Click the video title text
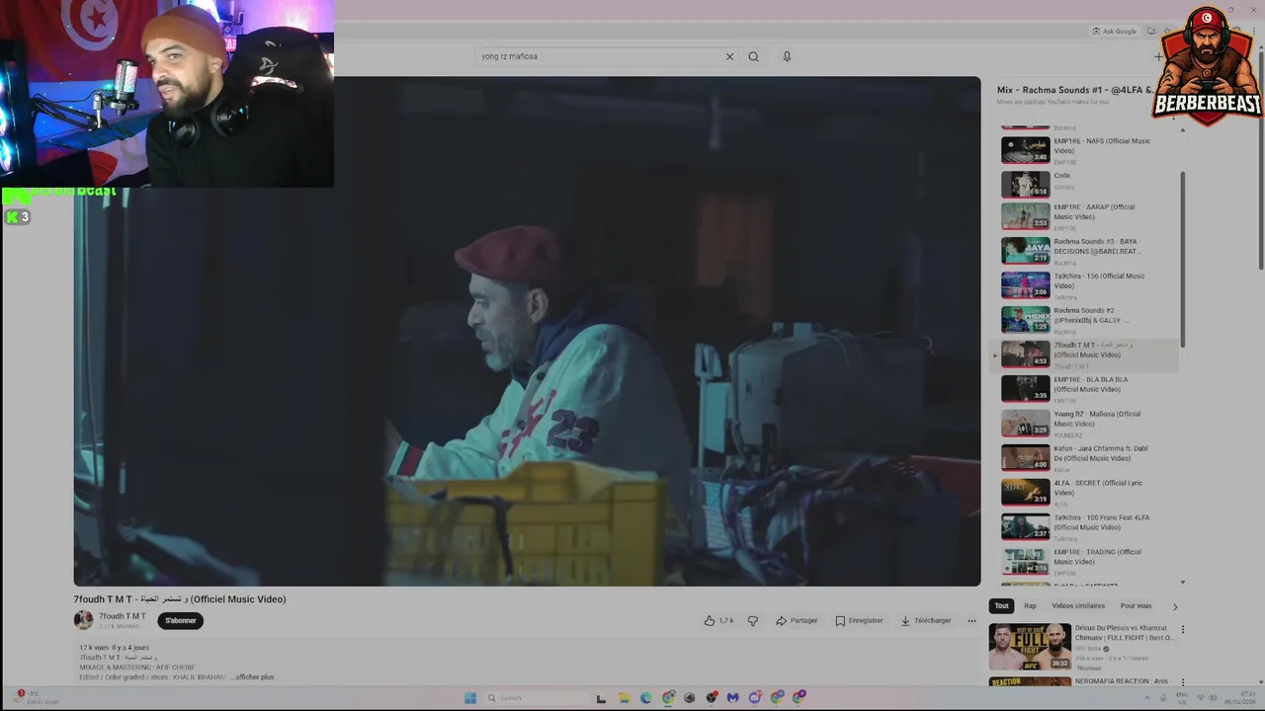Viewport: 1265px width, 711px height. click(x=180, y=599)
